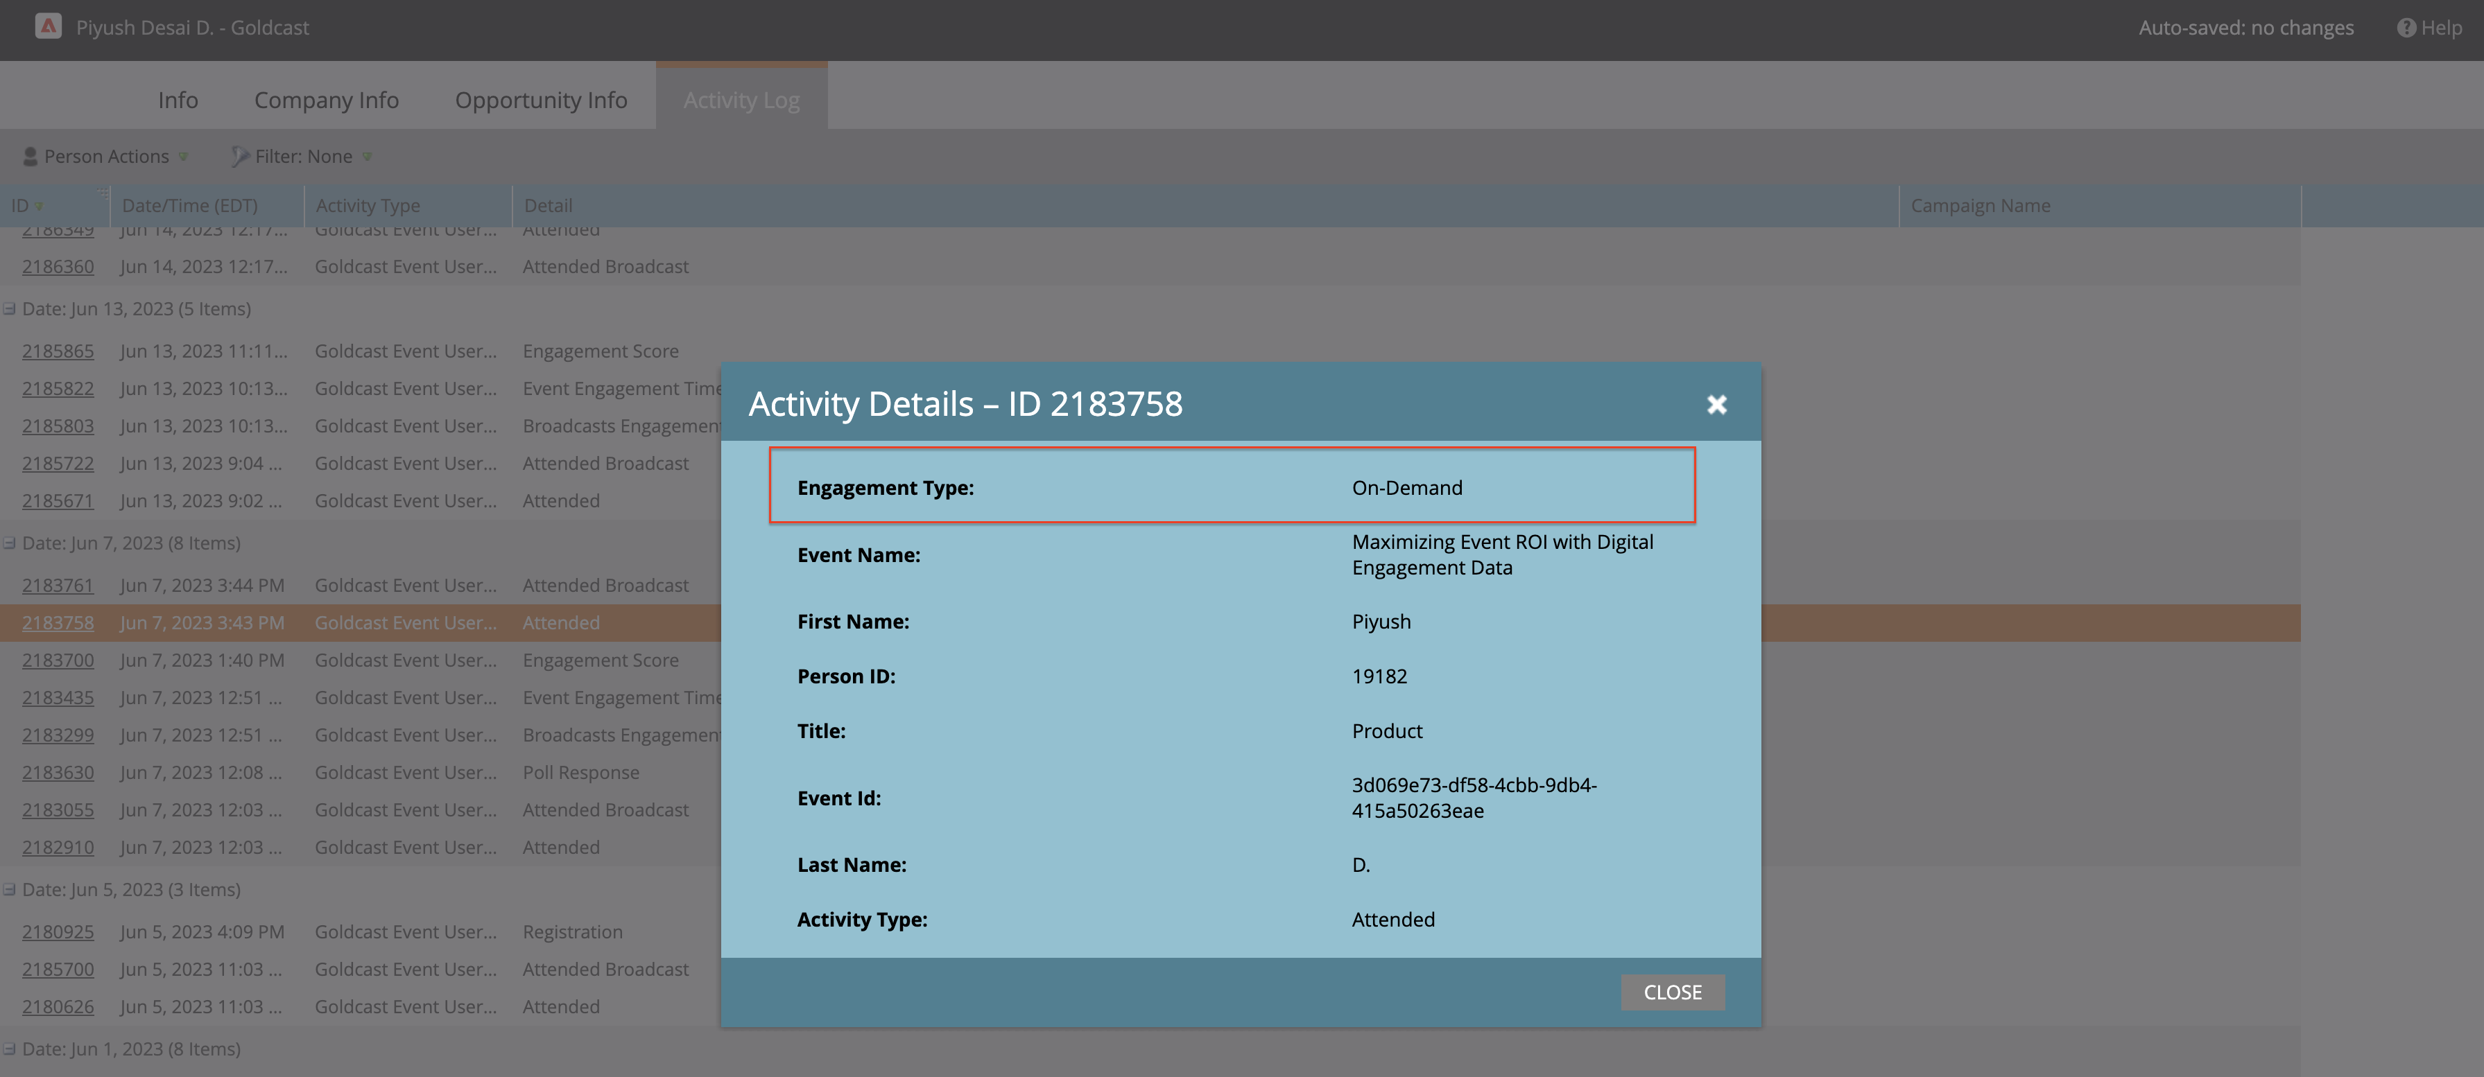Image resolution: width=2484 pixels, height=1077 pixels.
Task: Open activity ID 2183761 link
Action: click(x=58, y=586)
